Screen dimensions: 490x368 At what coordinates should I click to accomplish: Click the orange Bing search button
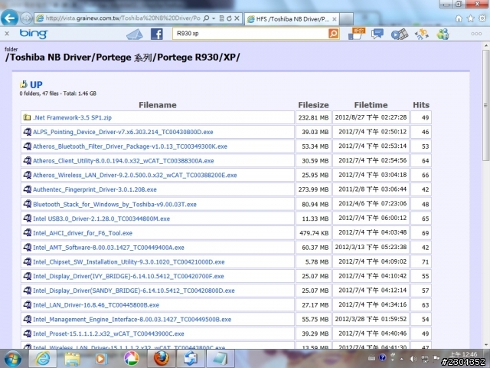point(334,34)
